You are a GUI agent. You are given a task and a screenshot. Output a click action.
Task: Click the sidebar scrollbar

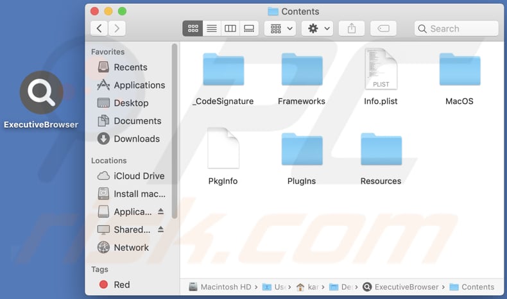click(x=175, y=131)
